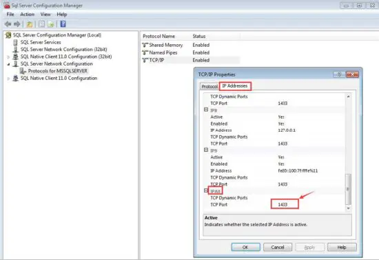Click the IP8 IP Address value 127.0.0.1
The image size is (379, 260).
[x=287, y=130]
